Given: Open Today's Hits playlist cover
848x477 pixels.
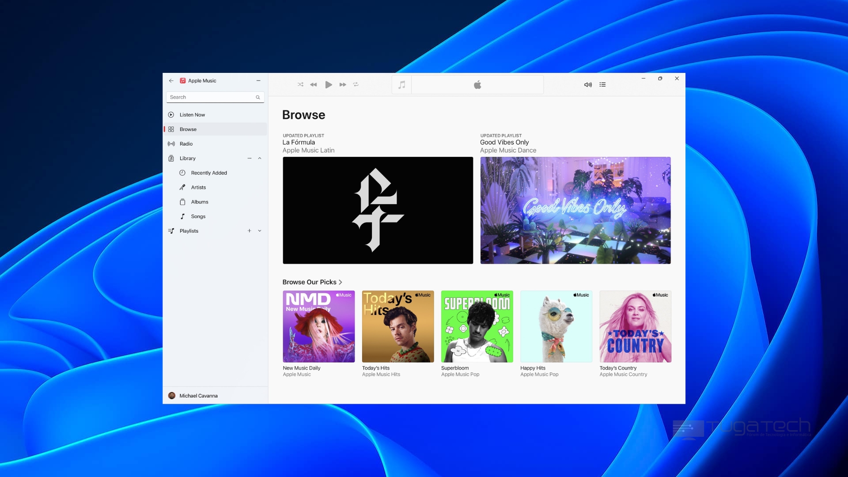Looking at the screenshot, I should (398, 326).
